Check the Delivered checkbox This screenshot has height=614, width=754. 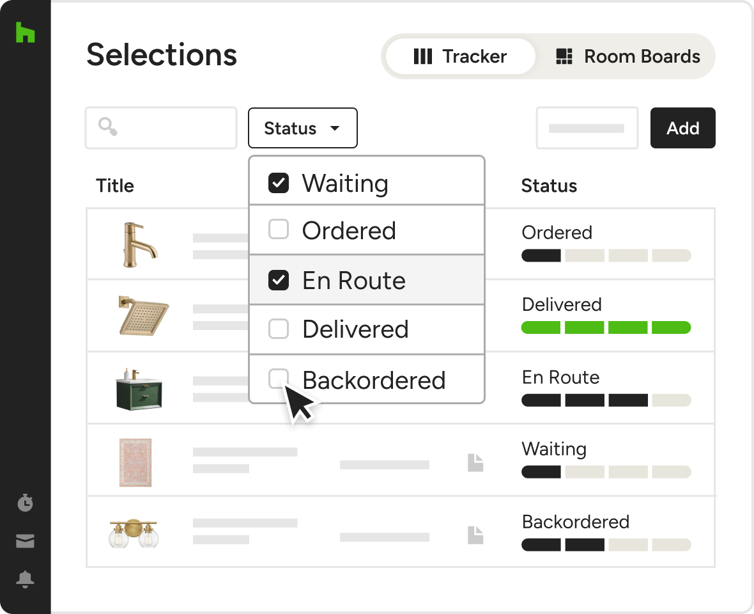pos(279,329)
